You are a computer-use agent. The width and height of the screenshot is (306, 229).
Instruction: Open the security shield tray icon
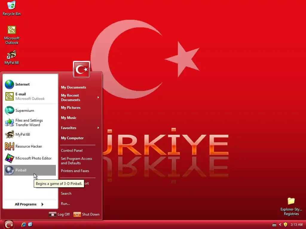point(285,225)
